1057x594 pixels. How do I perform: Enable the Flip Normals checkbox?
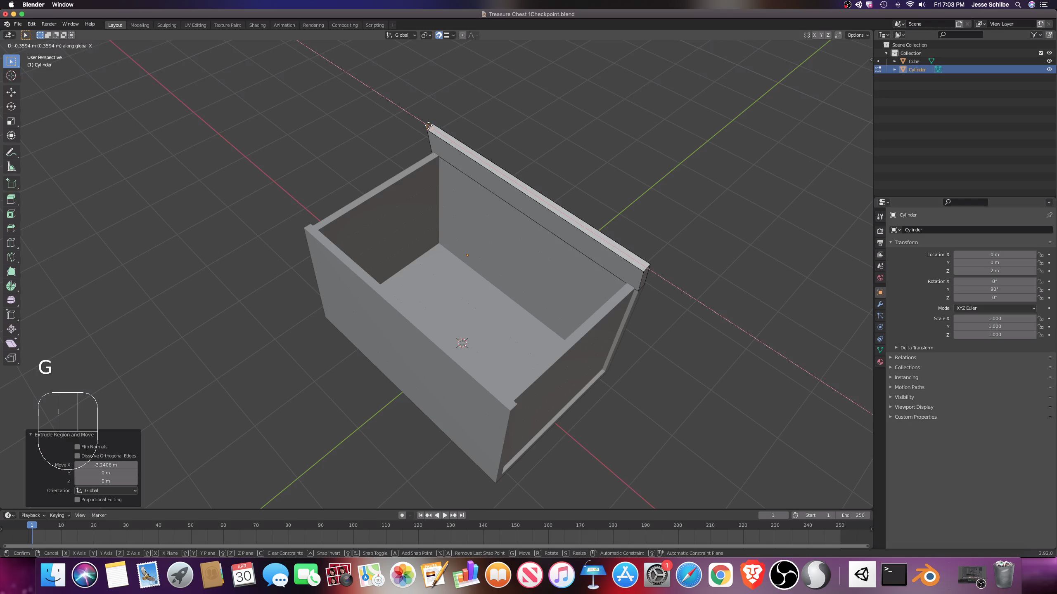click(x=77, y=447)
